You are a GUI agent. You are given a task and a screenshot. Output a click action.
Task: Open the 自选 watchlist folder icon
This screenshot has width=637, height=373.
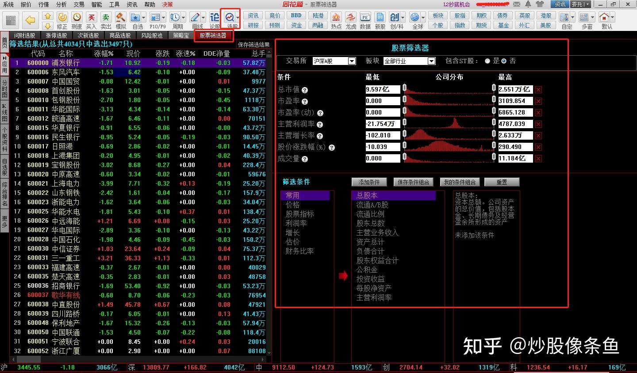135,17
